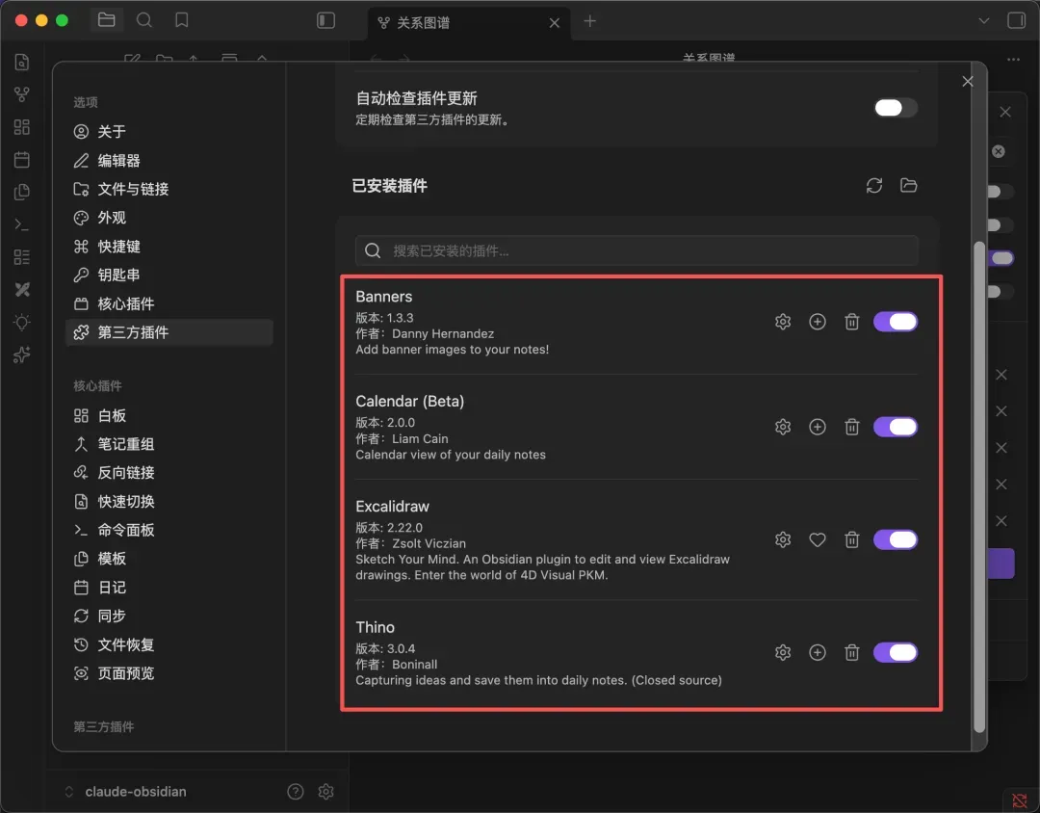Open 白板 core plugin settings
Viewport: 1040px width, 813px height.
pos(169,415)
